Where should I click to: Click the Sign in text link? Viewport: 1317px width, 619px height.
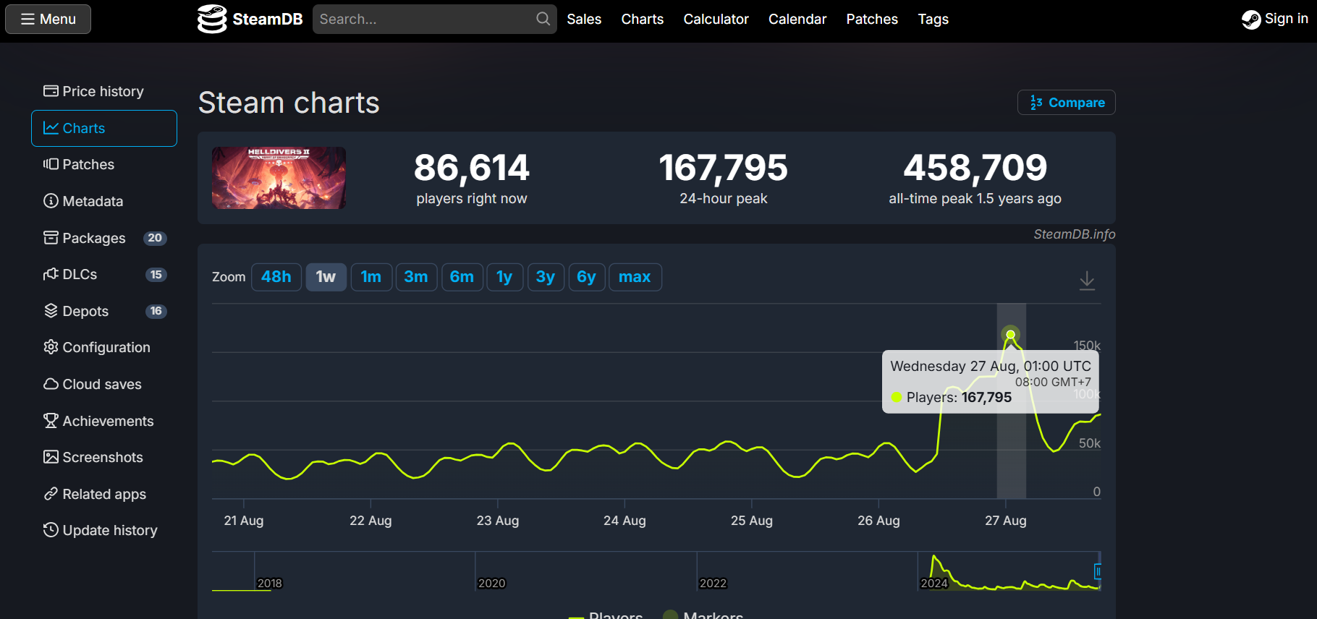click(x=1286, y=19)
